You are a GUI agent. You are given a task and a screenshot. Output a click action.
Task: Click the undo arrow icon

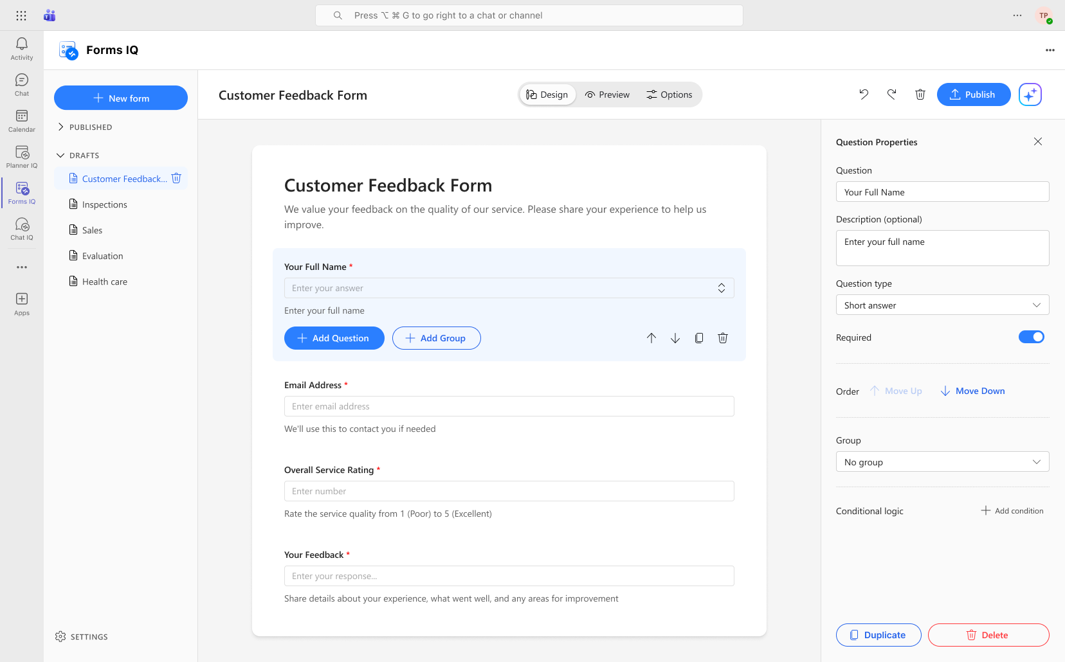[864, 94]
